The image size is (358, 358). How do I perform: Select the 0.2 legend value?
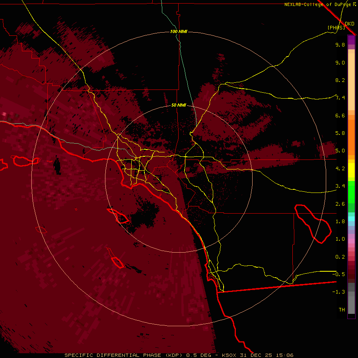pos(340,257)
